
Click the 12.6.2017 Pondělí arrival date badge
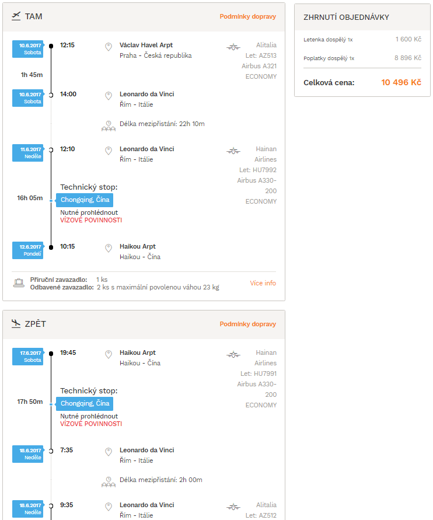point(28,250)
